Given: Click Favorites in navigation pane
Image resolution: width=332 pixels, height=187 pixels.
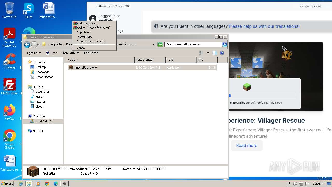Looking at the screenshot, I should 39,62.
